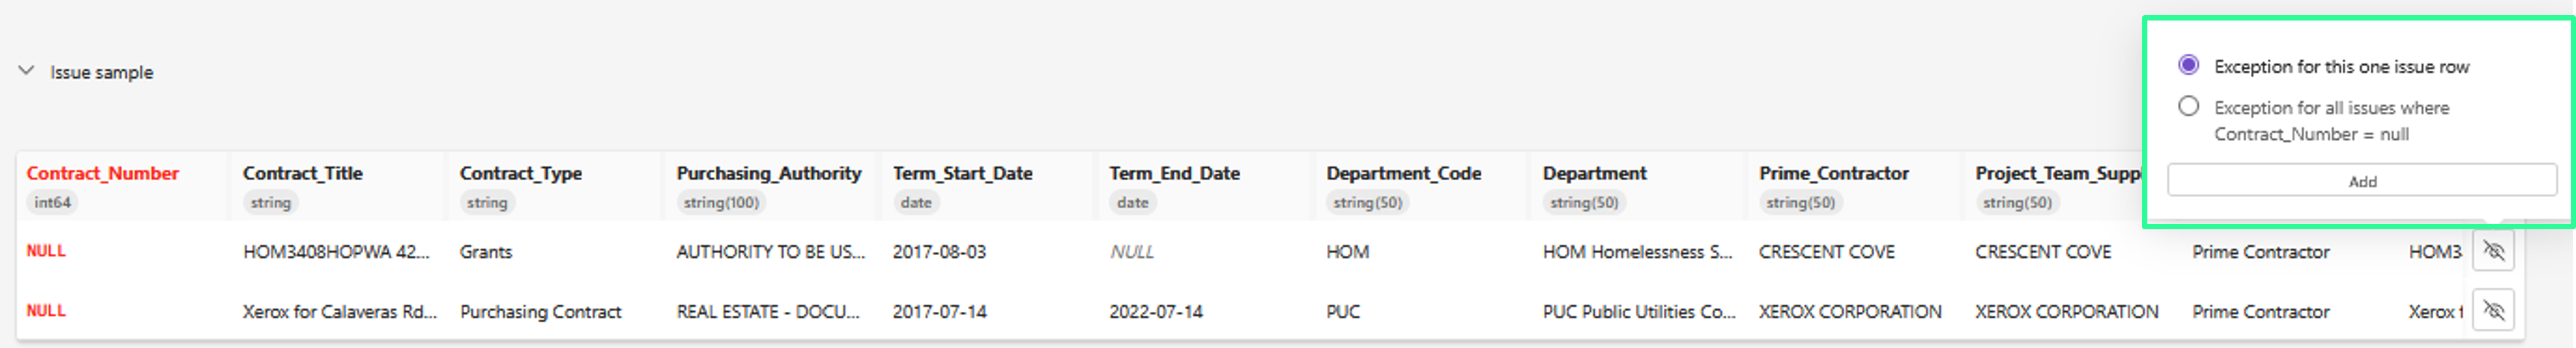Click the Xerox for Calaveras Rd title cell

(339, 312)
